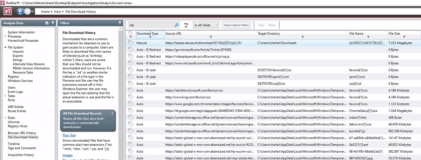
Task: Expand the Disks tree node
Action: click(5, 118)
